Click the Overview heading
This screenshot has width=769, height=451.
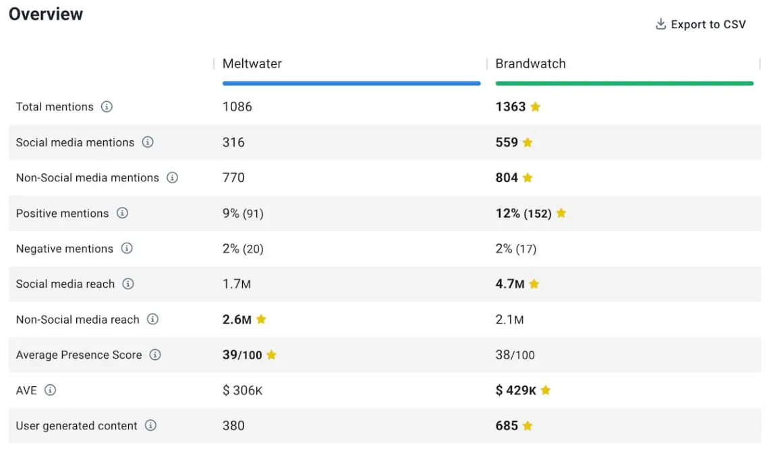click(x=45, y=13)
